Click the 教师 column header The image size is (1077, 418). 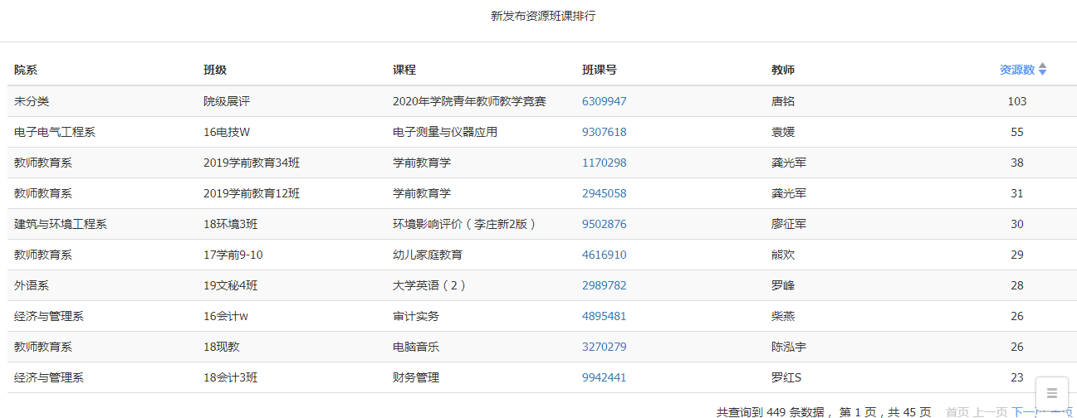click(x=783, y=70)
